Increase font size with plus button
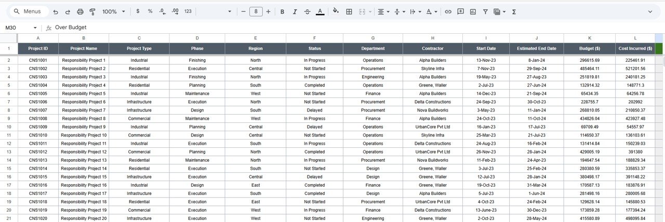The width and height of the screenshot is (665, 222). point(268,11)
